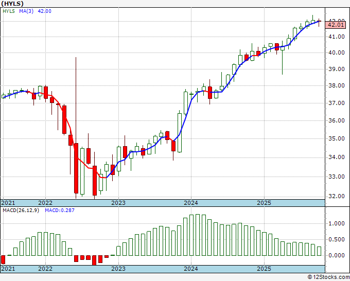This screenshot has width=350, height=281.
Task: Click the last green MACD histogram bar
Action: [x=319, y=251]
